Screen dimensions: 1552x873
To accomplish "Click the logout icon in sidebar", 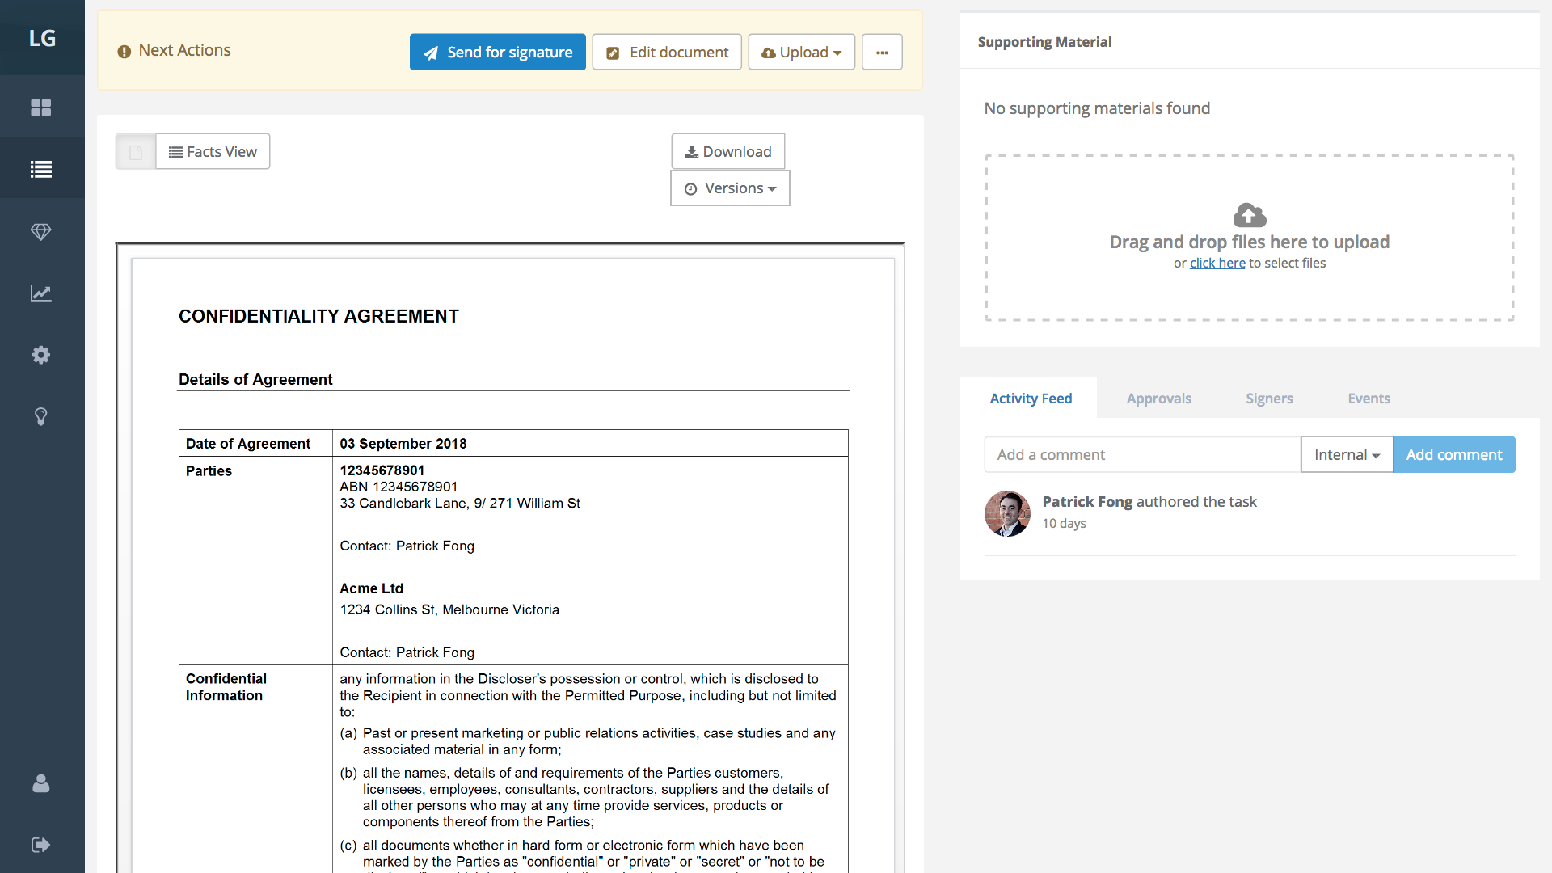I will pyautogui.click(x=41, y=845).
